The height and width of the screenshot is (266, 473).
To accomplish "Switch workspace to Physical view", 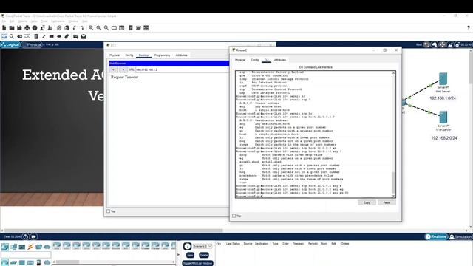I will coord(32,44).
